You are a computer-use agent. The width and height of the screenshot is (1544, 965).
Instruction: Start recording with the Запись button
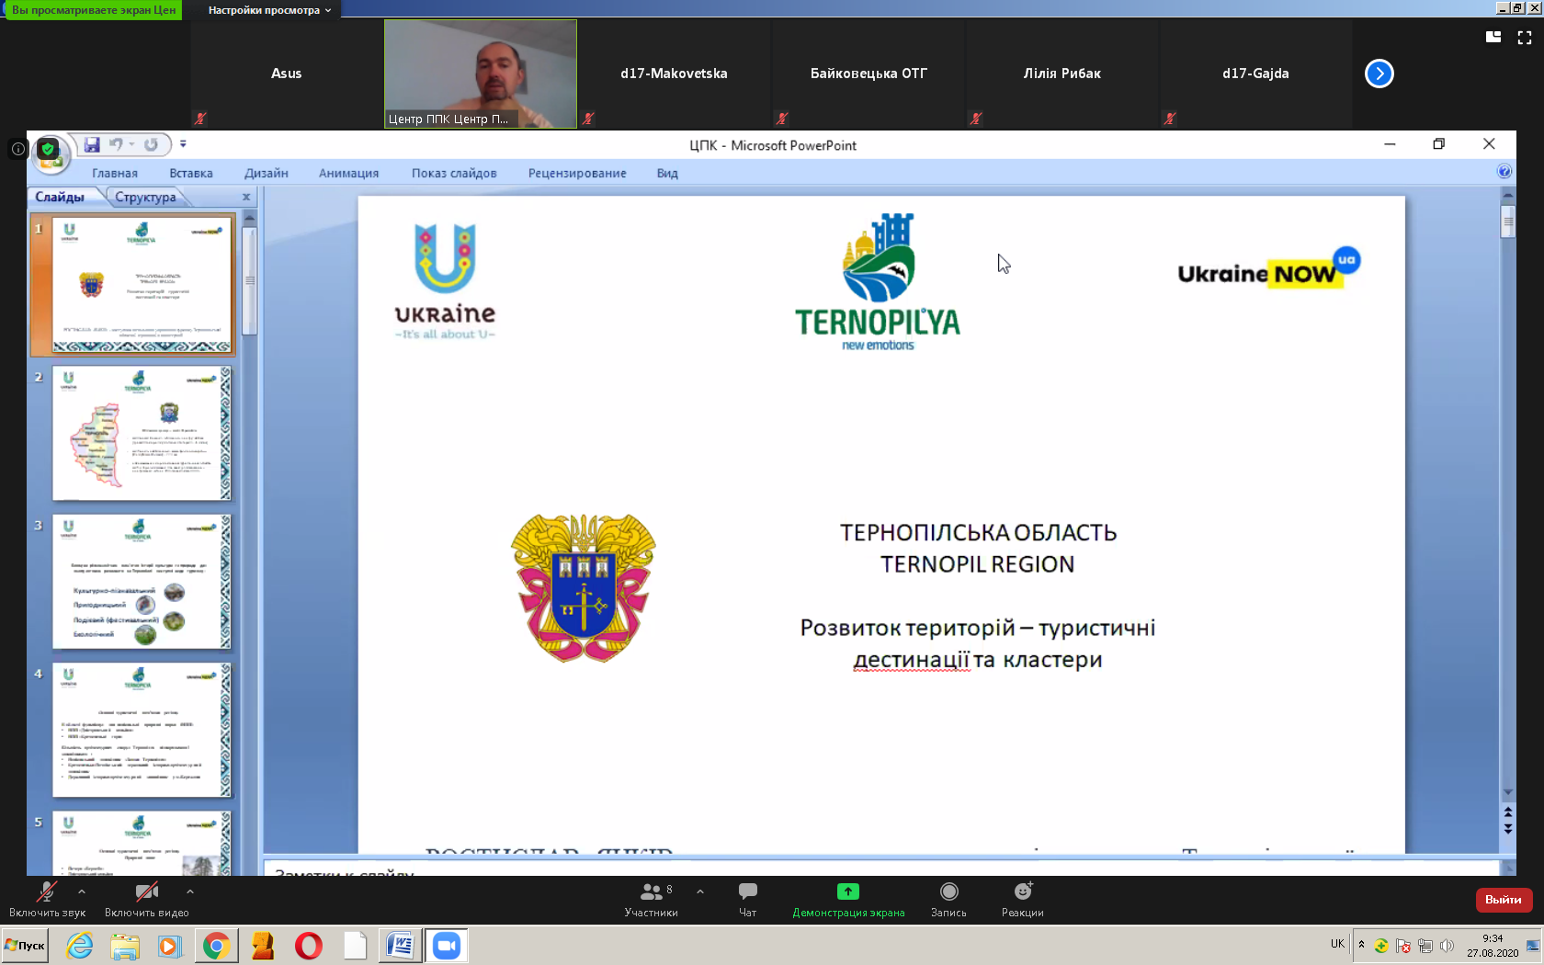[x=948, y=900]
